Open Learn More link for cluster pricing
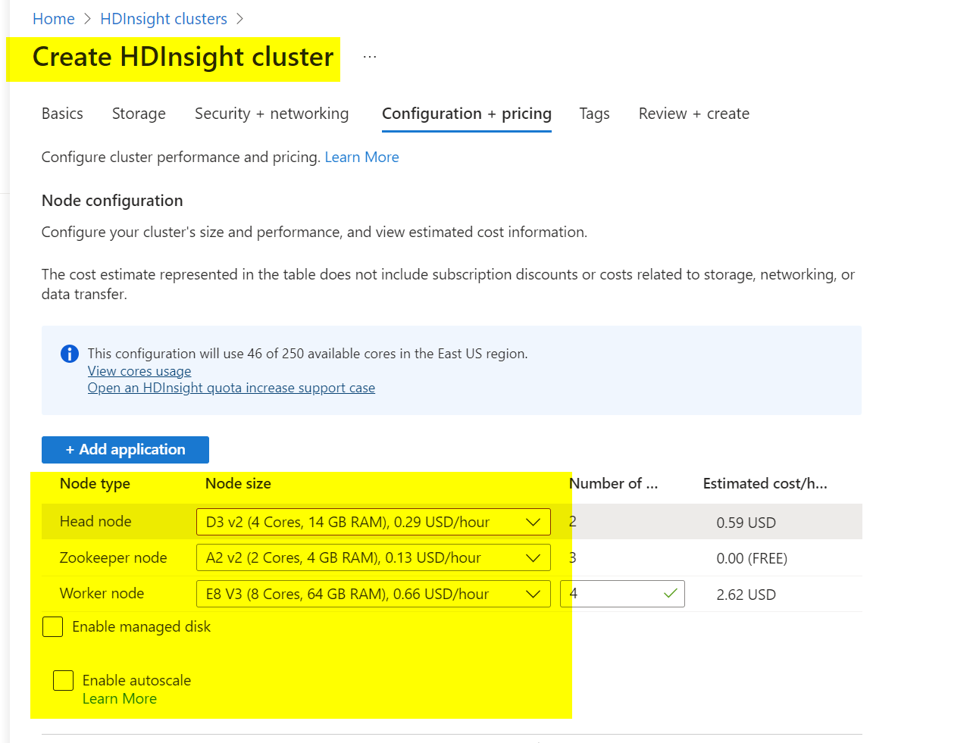The image size is (970, 743). coord(362,158)
